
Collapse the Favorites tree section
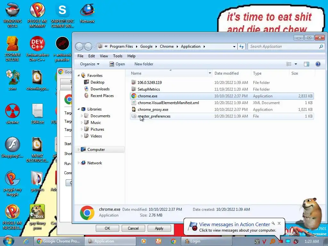79,76
